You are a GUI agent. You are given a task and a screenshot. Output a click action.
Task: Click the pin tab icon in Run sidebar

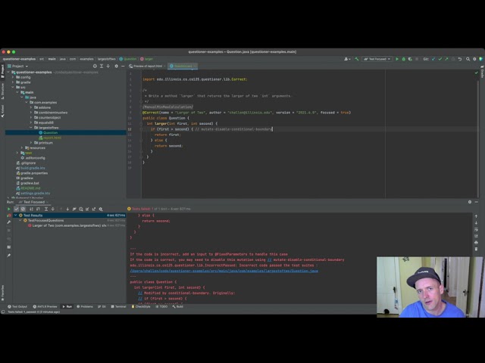click(8, 256)
